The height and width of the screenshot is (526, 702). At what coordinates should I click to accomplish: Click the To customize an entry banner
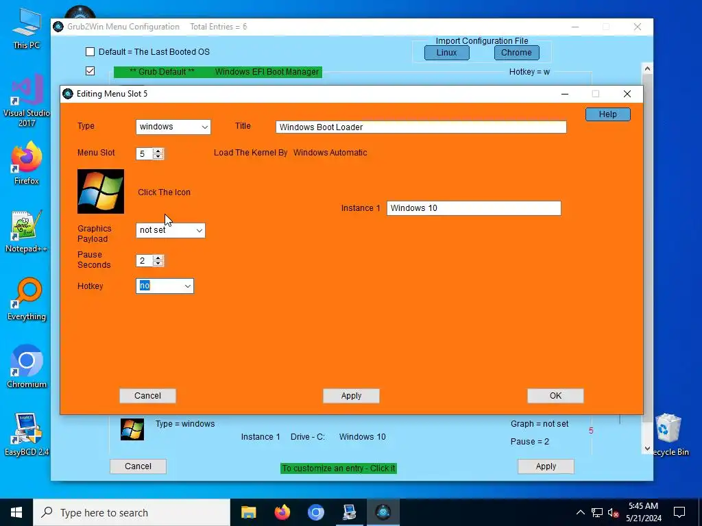[339, 468]
